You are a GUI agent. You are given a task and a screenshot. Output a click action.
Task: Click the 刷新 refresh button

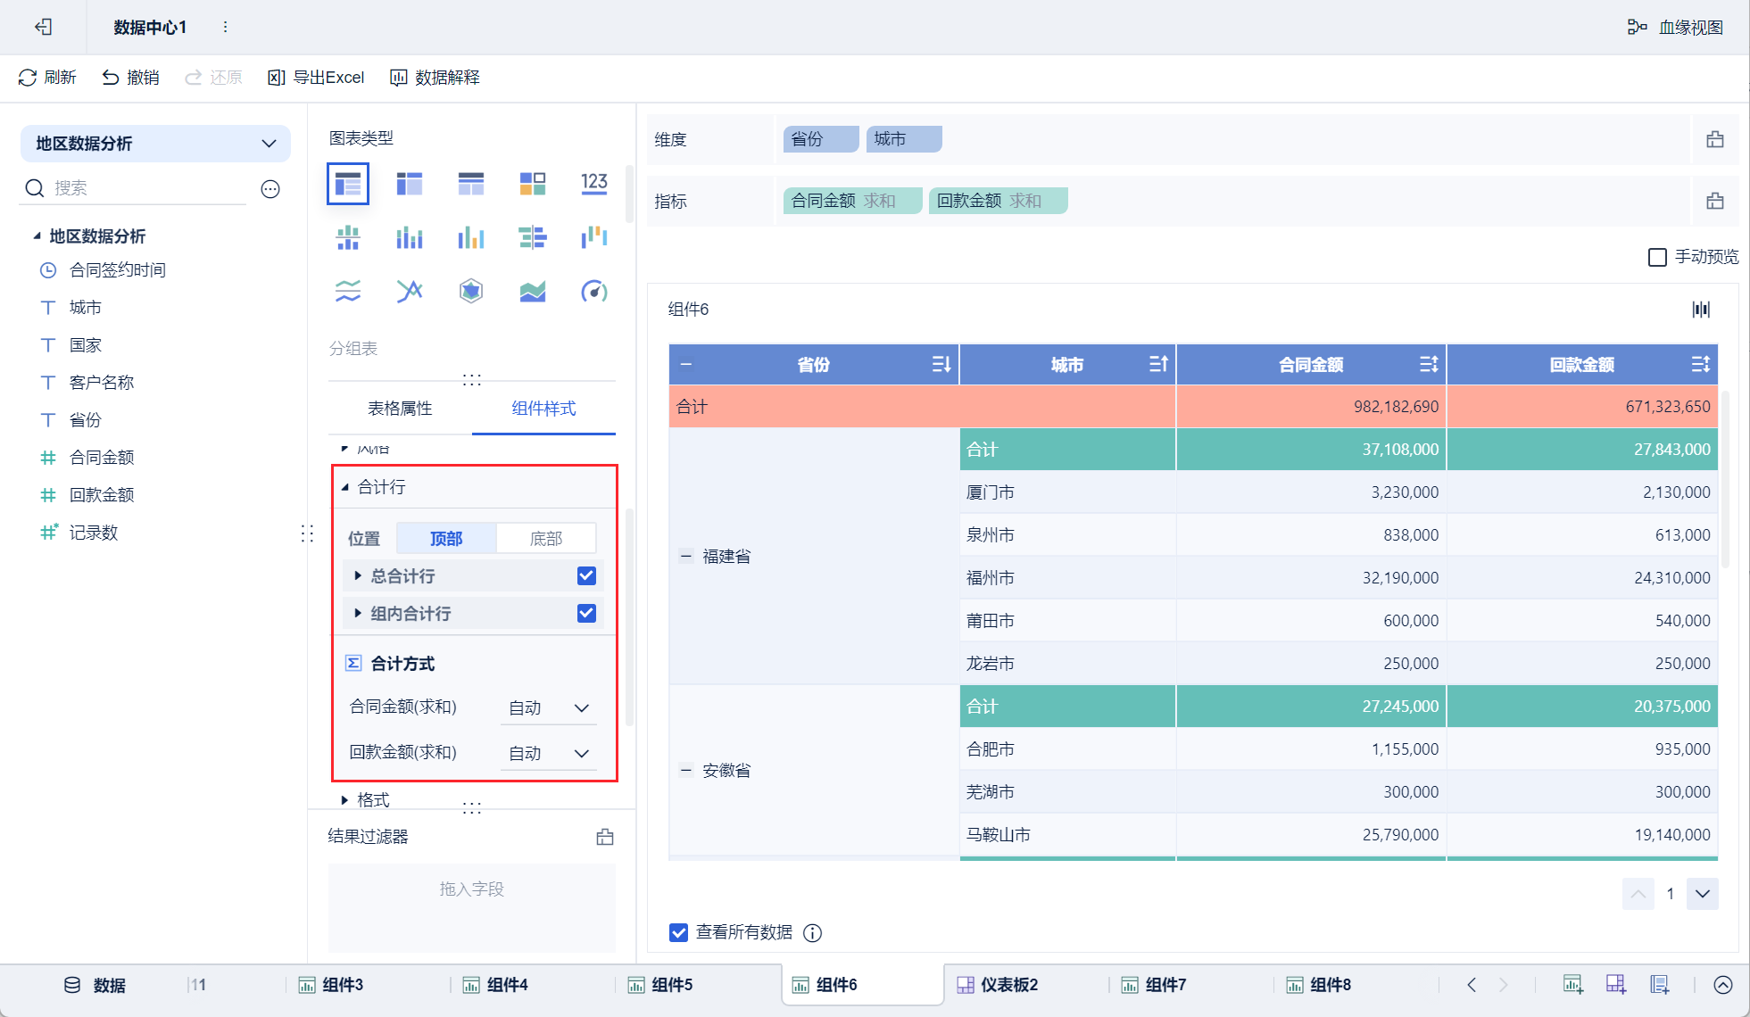coord(47,78)
